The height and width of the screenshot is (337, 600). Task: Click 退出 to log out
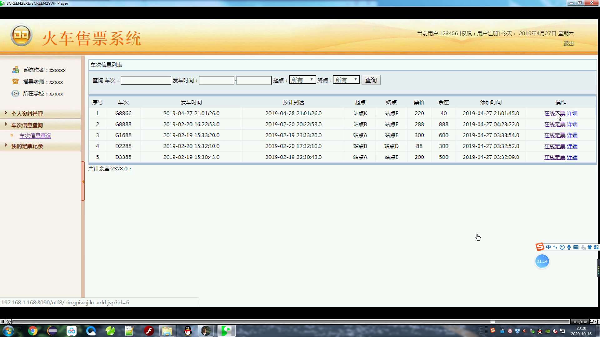pyautogui.click(x=568, y=44)
